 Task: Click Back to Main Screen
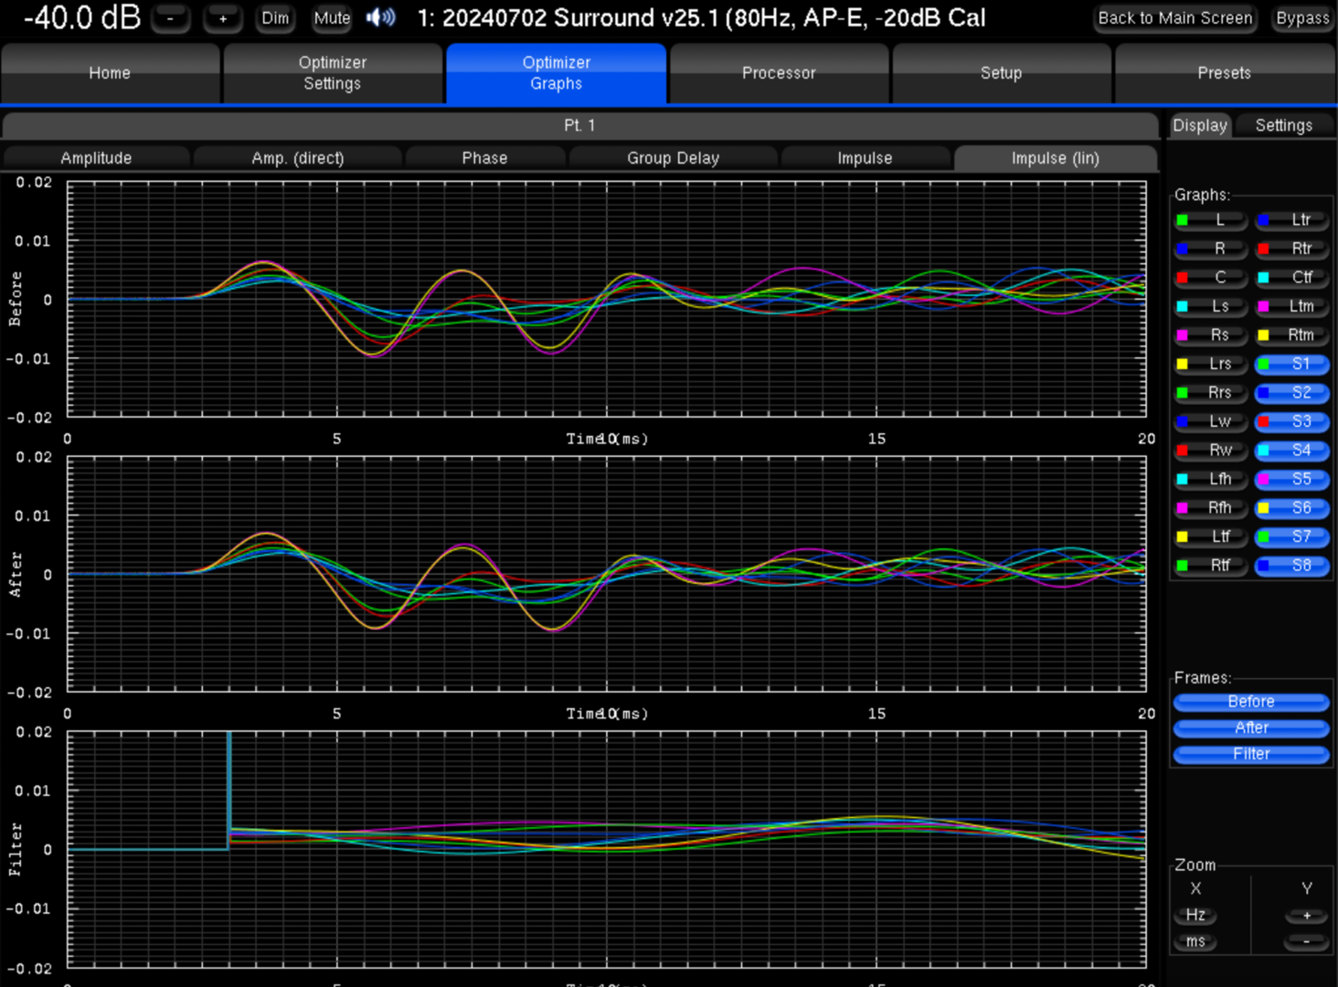1174,18
